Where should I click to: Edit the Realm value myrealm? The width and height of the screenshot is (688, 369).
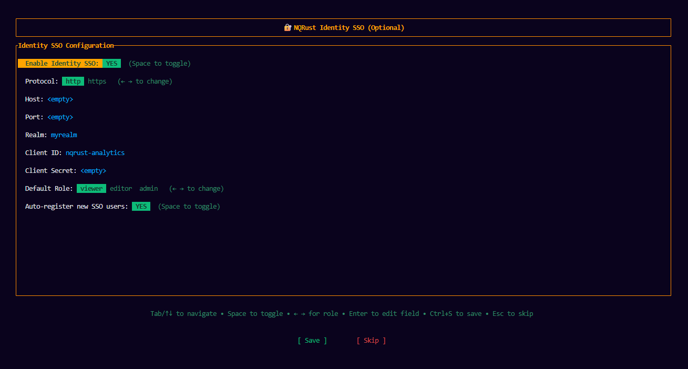[x=64, y=135]
